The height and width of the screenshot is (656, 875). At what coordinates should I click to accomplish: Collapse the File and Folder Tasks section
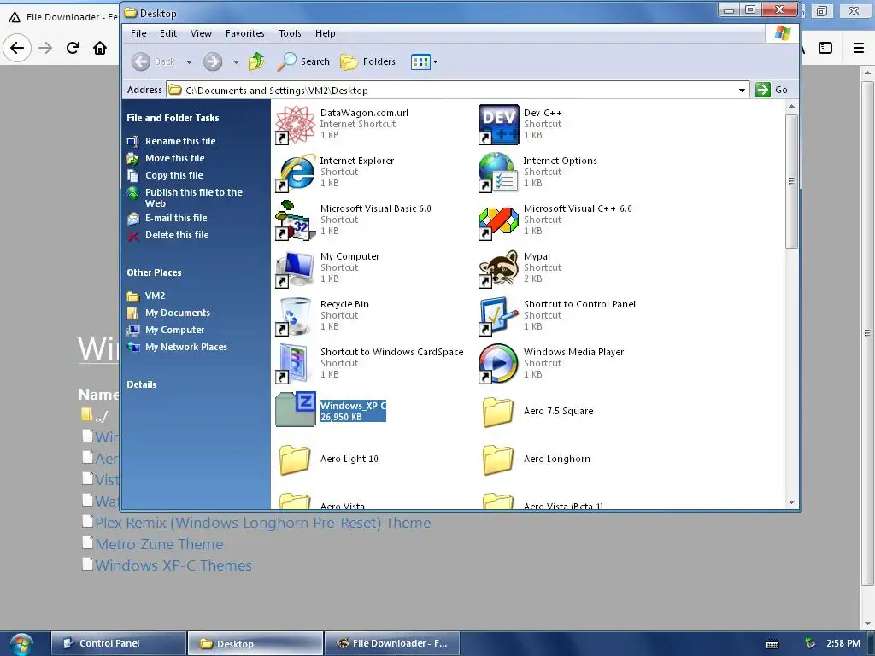pos(173,118)
